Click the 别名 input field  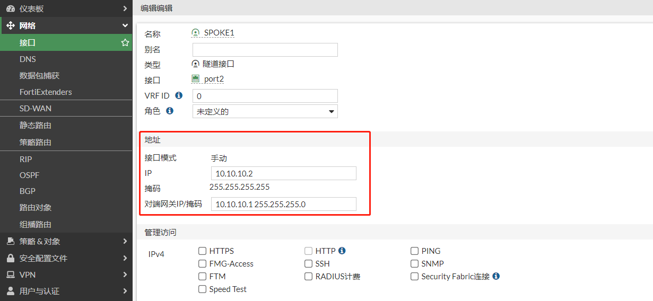[x=265, y=50]
